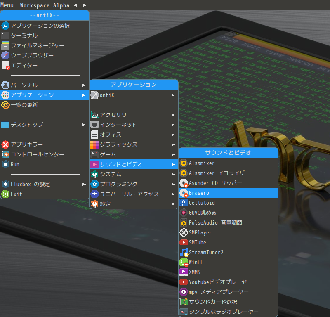
Task: Launch PulseAudio 音量調節
Action: [x=229, y=222]
